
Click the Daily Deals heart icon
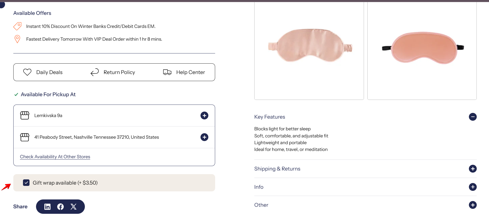click(x=27, y=72)
